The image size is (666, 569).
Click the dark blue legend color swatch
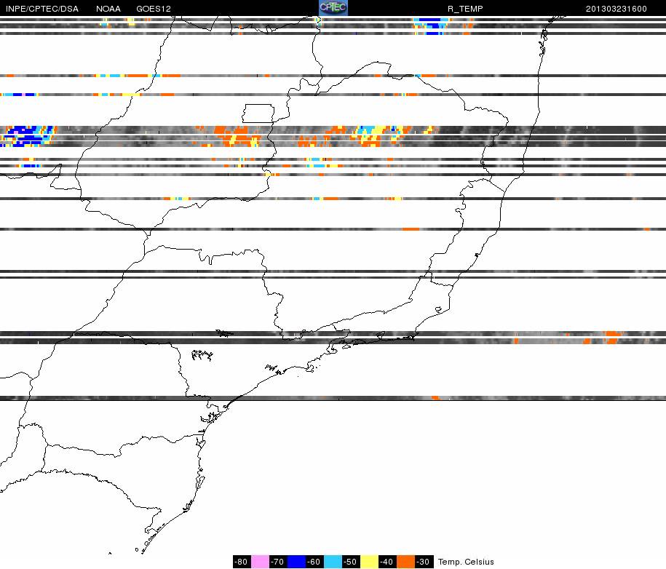[296, 561]
